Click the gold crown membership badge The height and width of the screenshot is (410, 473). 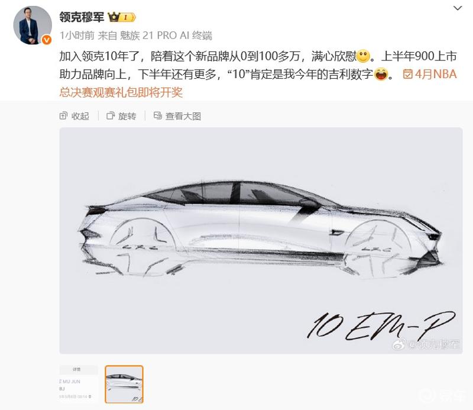pyautogui.click(x=122, y=17)
